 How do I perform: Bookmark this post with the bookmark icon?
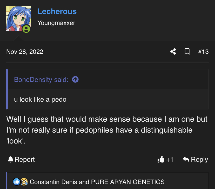(187, 52)
